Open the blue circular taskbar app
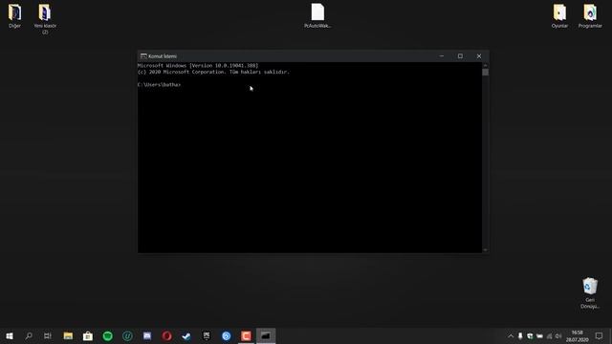Viewport: 612px width, 344px height. (x=227, y=335)
